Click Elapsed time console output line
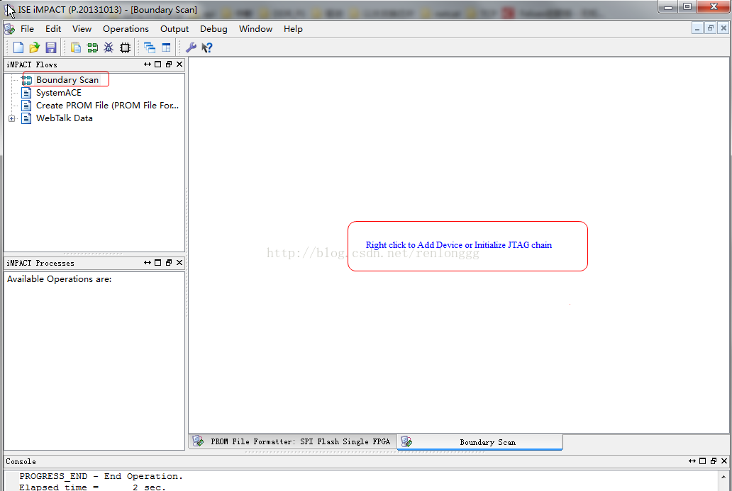This screenshot has height=491, width=732. tap(92, 487)
